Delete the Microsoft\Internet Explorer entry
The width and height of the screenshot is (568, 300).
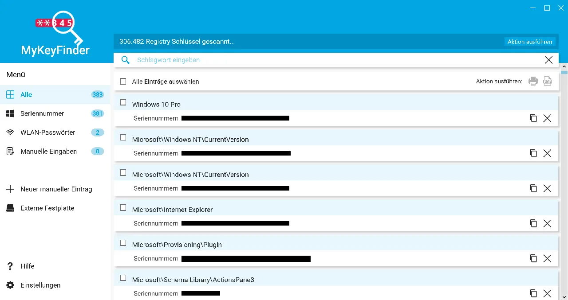547,223
